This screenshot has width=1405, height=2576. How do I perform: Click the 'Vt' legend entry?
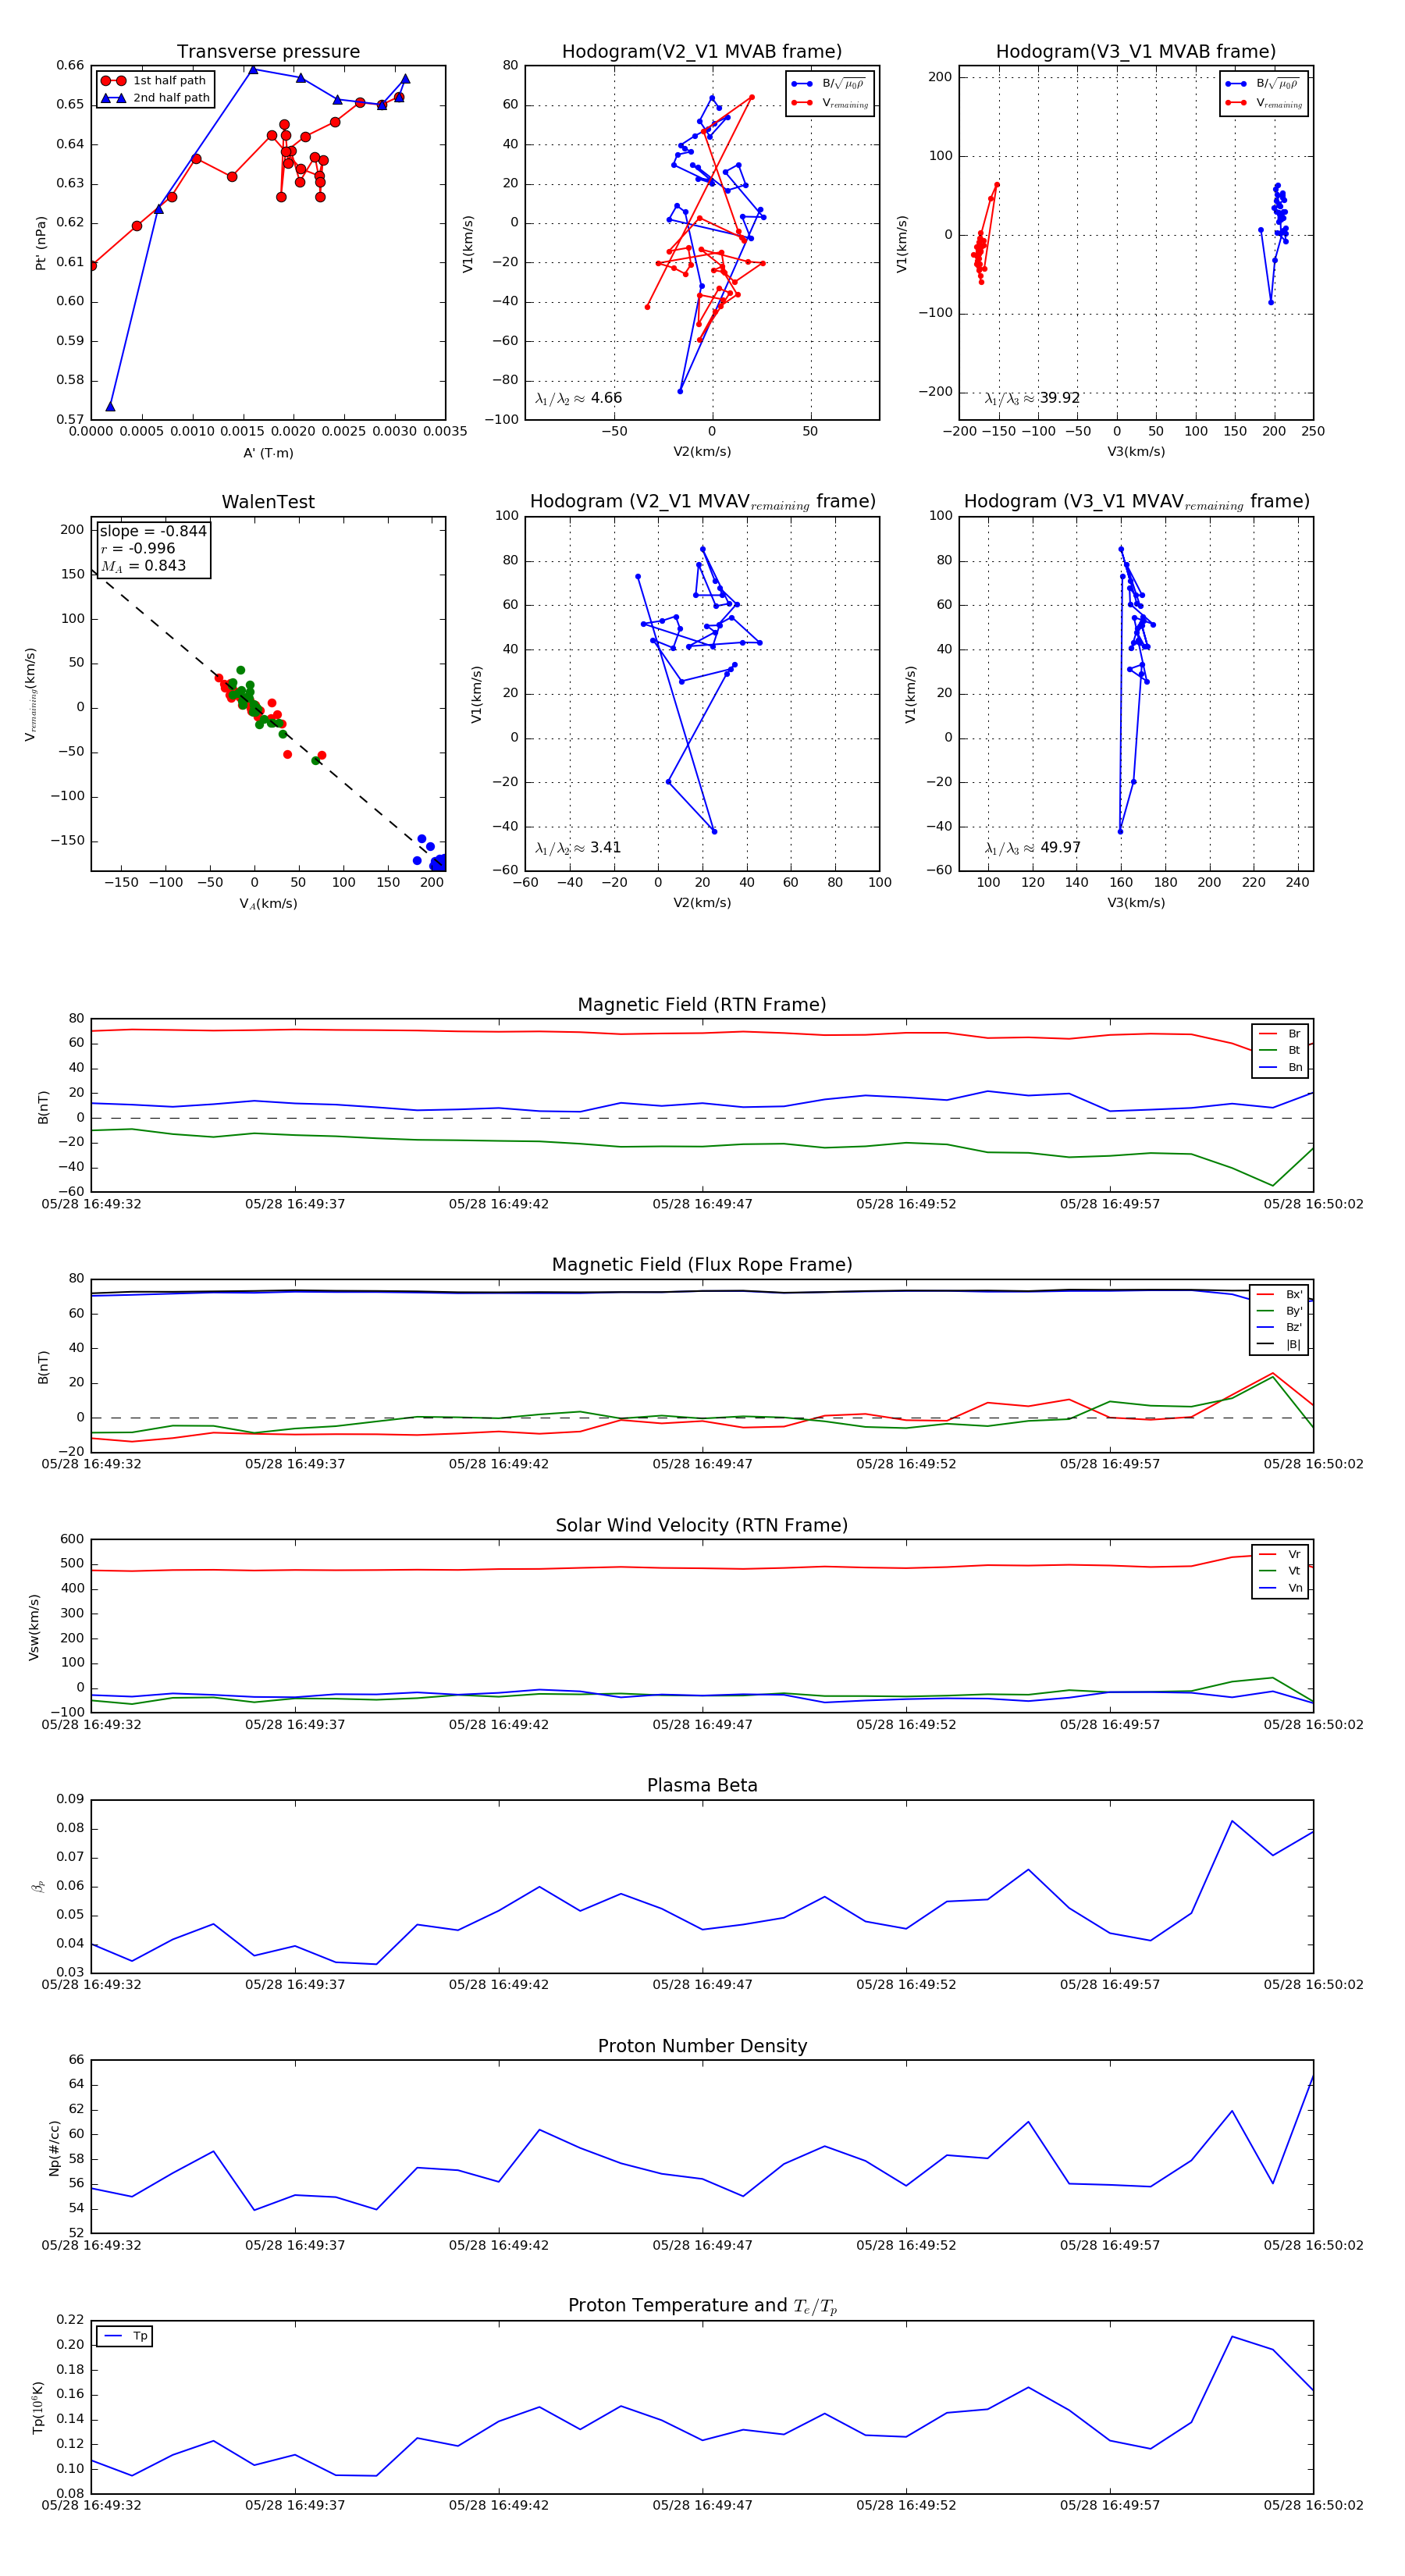point(1281,1571)
